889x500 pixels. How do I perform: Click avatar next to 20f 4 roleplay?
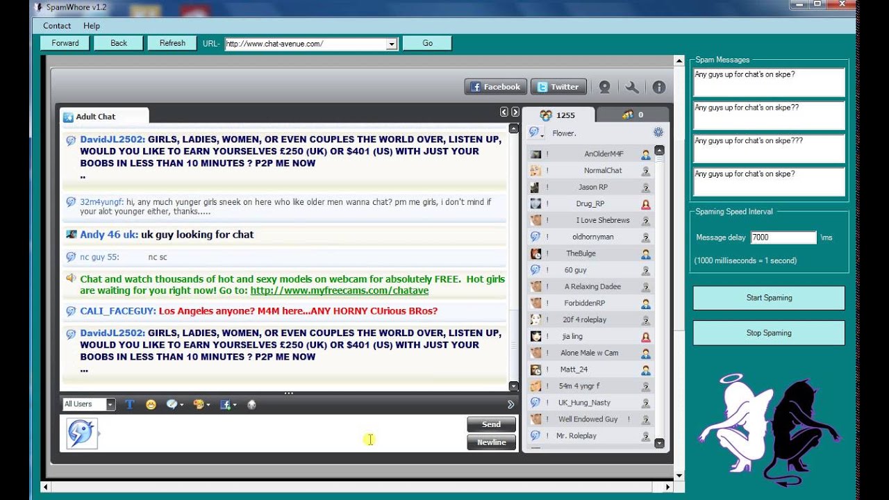point(535,319)
